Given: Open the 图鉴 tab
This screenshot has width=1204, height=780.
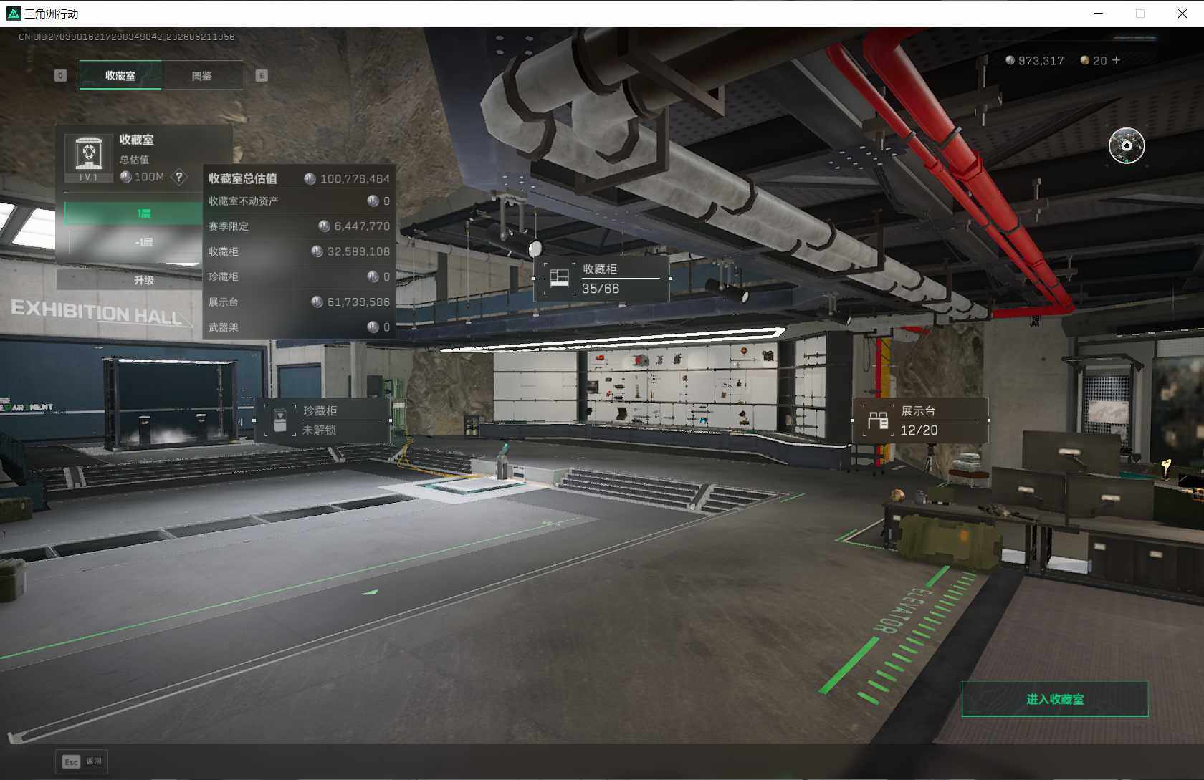Looking at the screenshot, I should (202, 75).
